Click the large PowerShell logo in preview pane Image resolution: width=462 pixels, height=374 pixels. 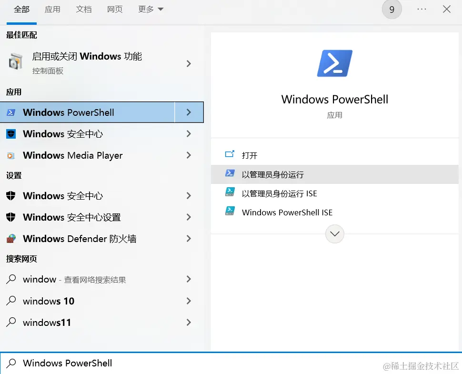335,63
